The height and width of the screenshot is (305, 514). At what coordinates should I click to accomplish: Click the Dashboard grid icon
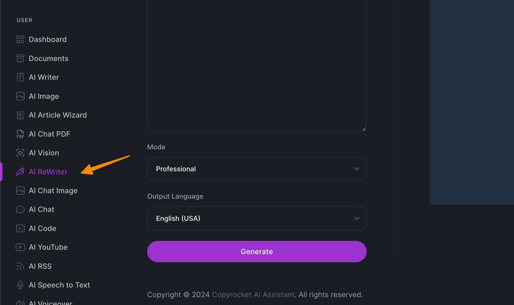(20, 39)
